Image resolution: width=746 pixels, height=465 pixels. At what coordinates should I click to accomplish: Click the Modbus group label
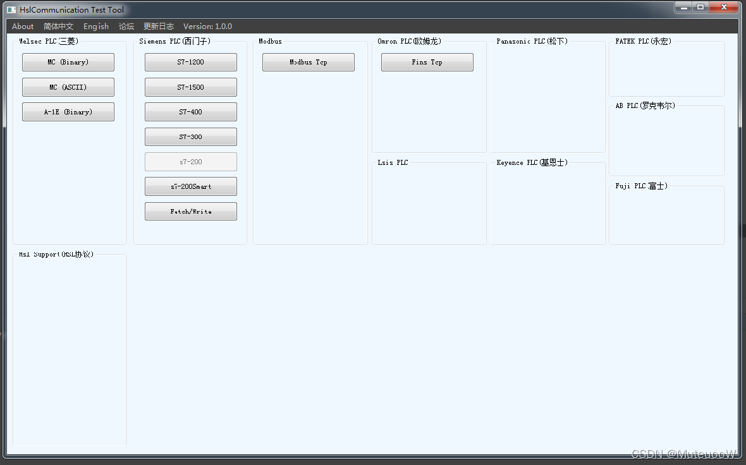[x=270, y=41]
